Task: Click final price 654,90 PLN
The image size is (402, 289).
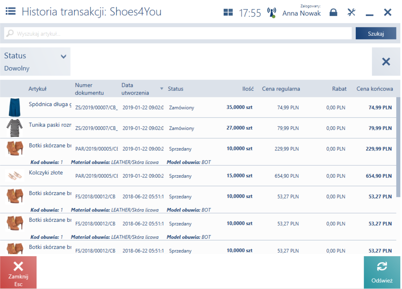Action: (x=378, y=176)
